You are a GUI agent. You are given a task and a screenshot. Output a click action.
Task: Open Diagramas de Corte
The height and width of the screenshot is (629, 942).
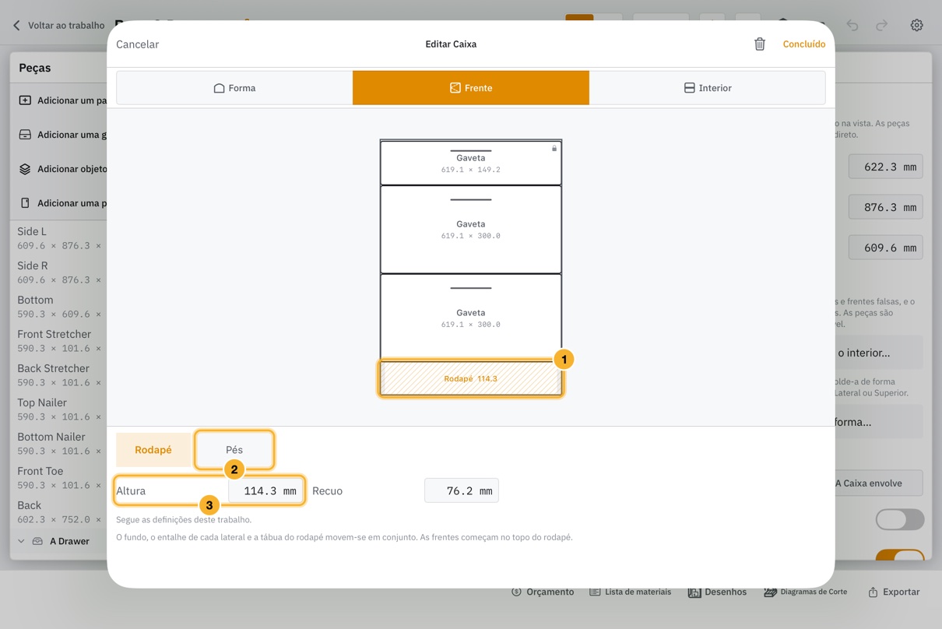pos(805,592)
